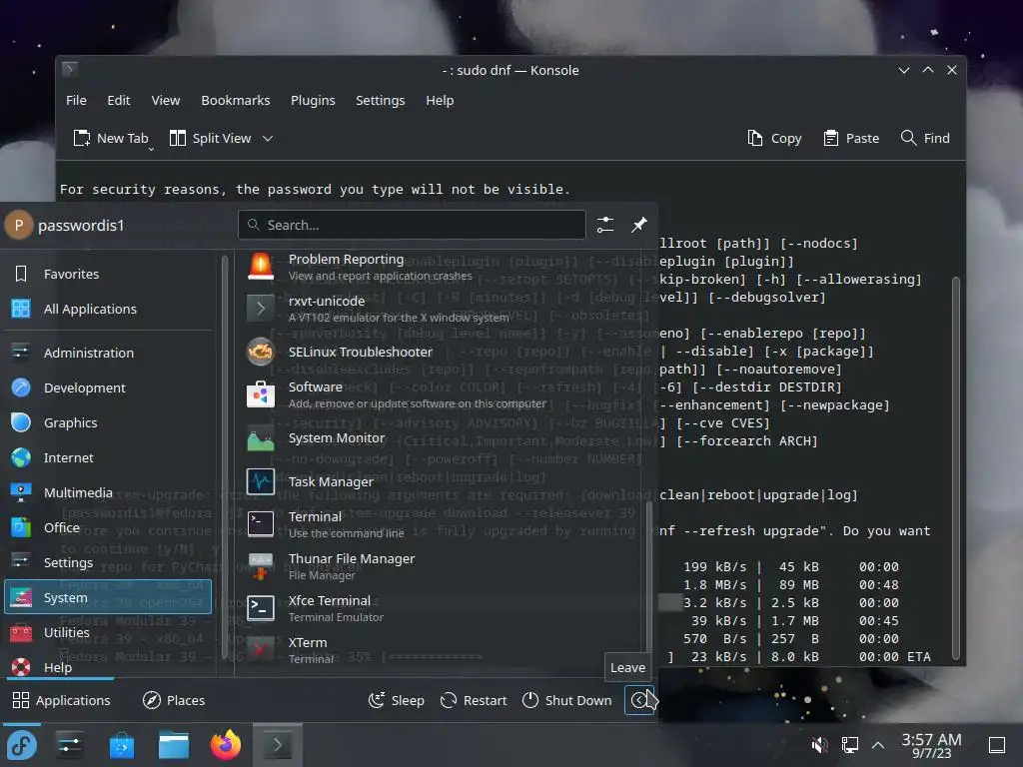Click New Tab in Konsole toolbar

[x=111, y=138]
